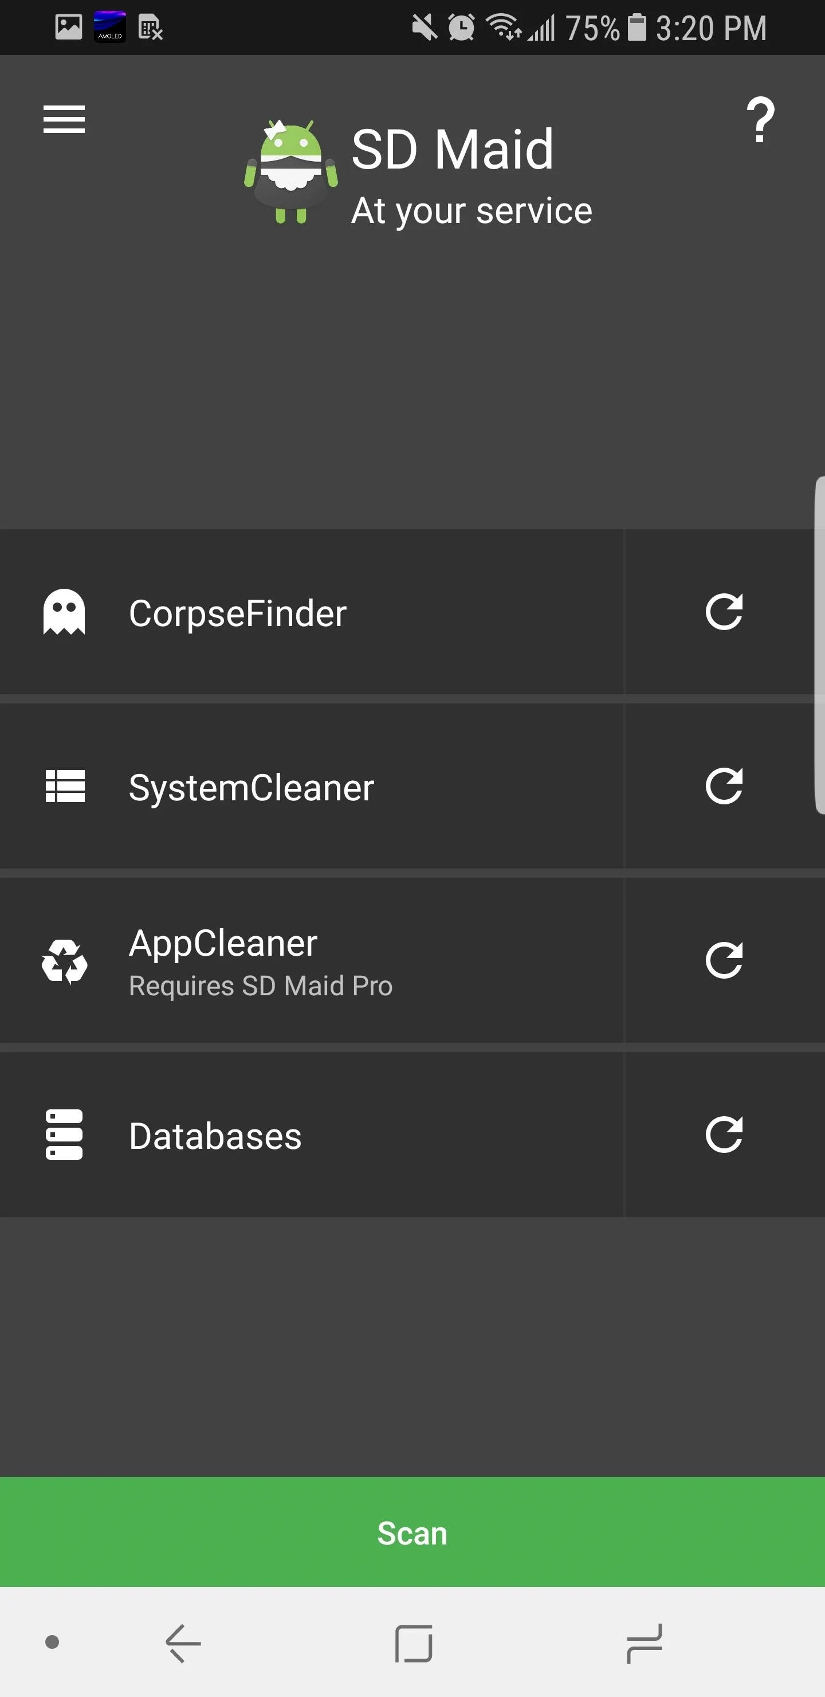Click the SystemCleaner list icon

coord(65,787)
